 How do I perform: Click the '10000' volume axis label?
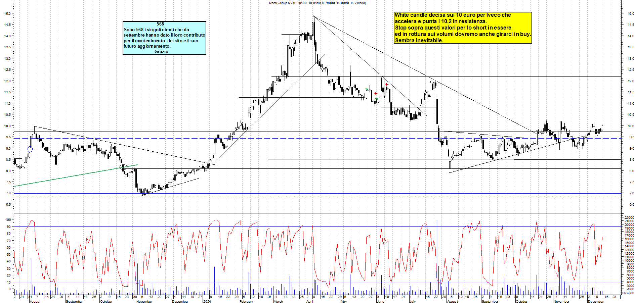(x=629, y=261)
